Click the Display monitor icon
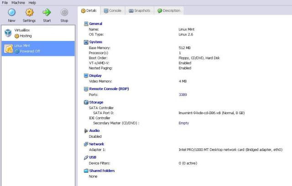This screenshot has width=292, height=186. [x=86, y=75]
